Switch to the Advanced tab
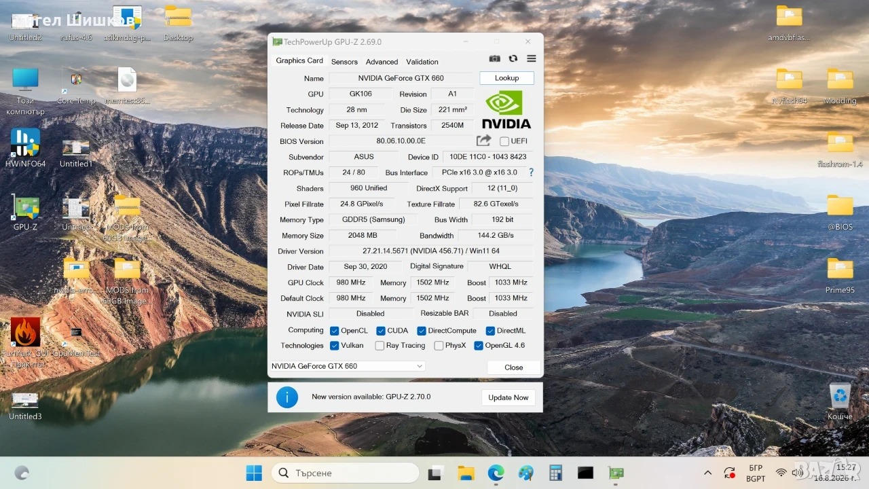 382,61
